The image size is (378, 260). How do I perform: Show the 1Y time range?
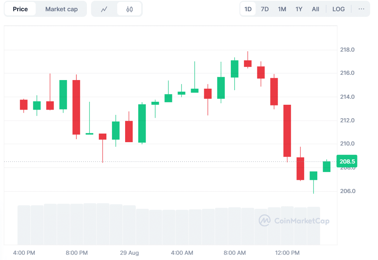point(299,9)
